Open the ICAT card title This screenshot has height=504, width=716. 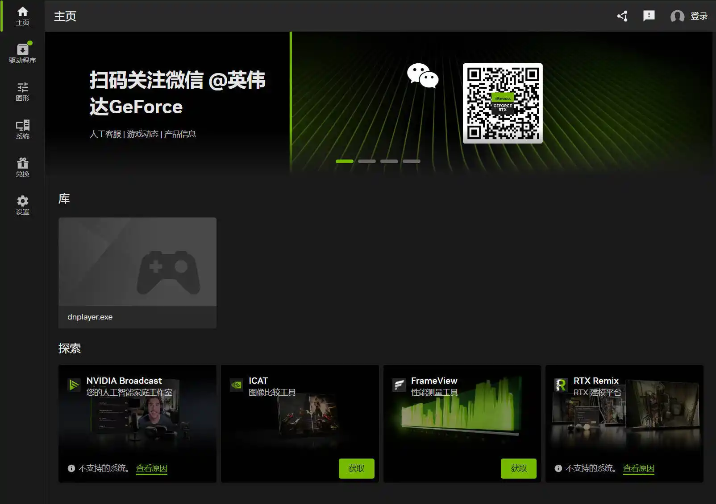258,381
